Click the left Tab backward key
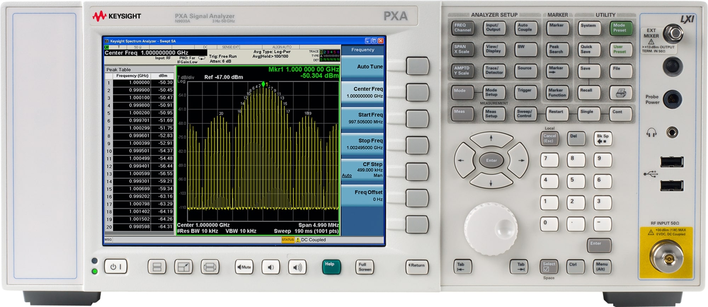The width and height of the screenshot is (708, 307). tap(463, 267)
